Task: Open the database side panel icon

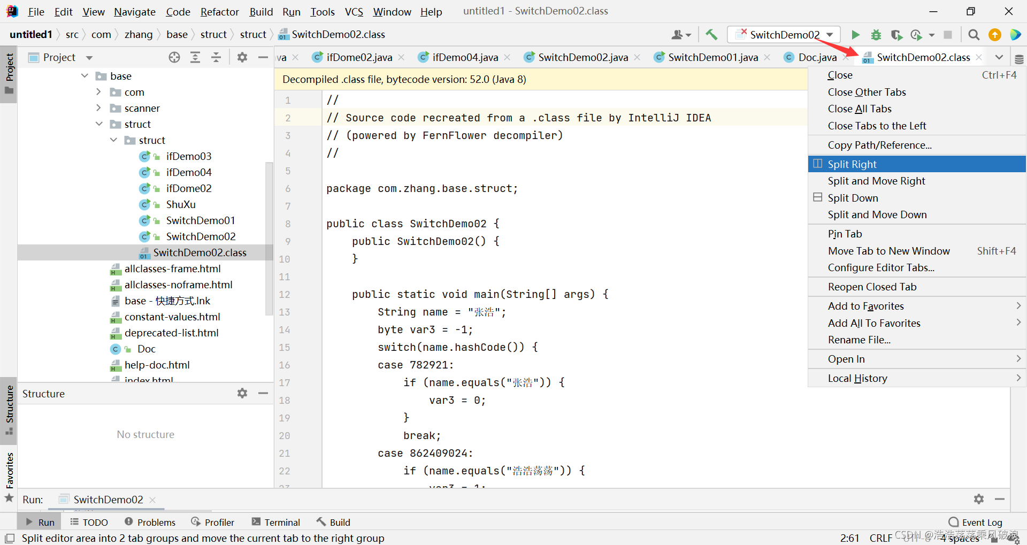Action: [x=1019, y=59]
